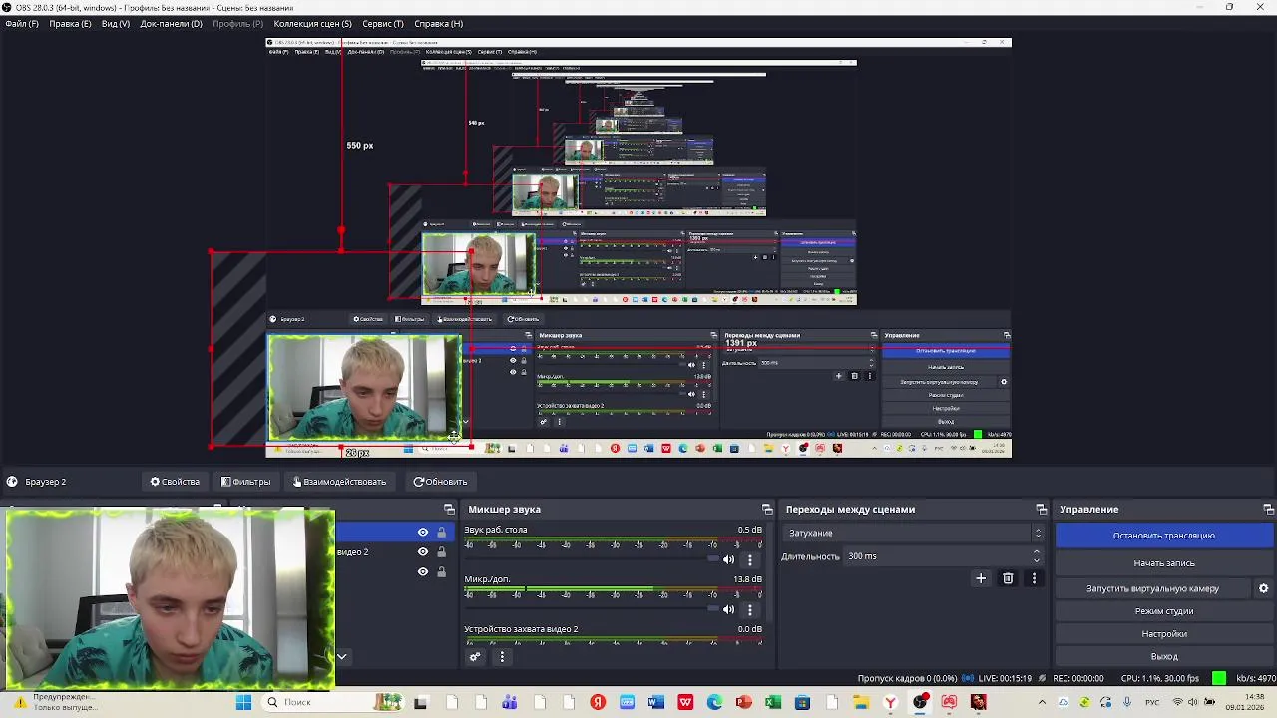
Task: Open three-dot menu for Звук раб. стола
Action: click(750, 559)
